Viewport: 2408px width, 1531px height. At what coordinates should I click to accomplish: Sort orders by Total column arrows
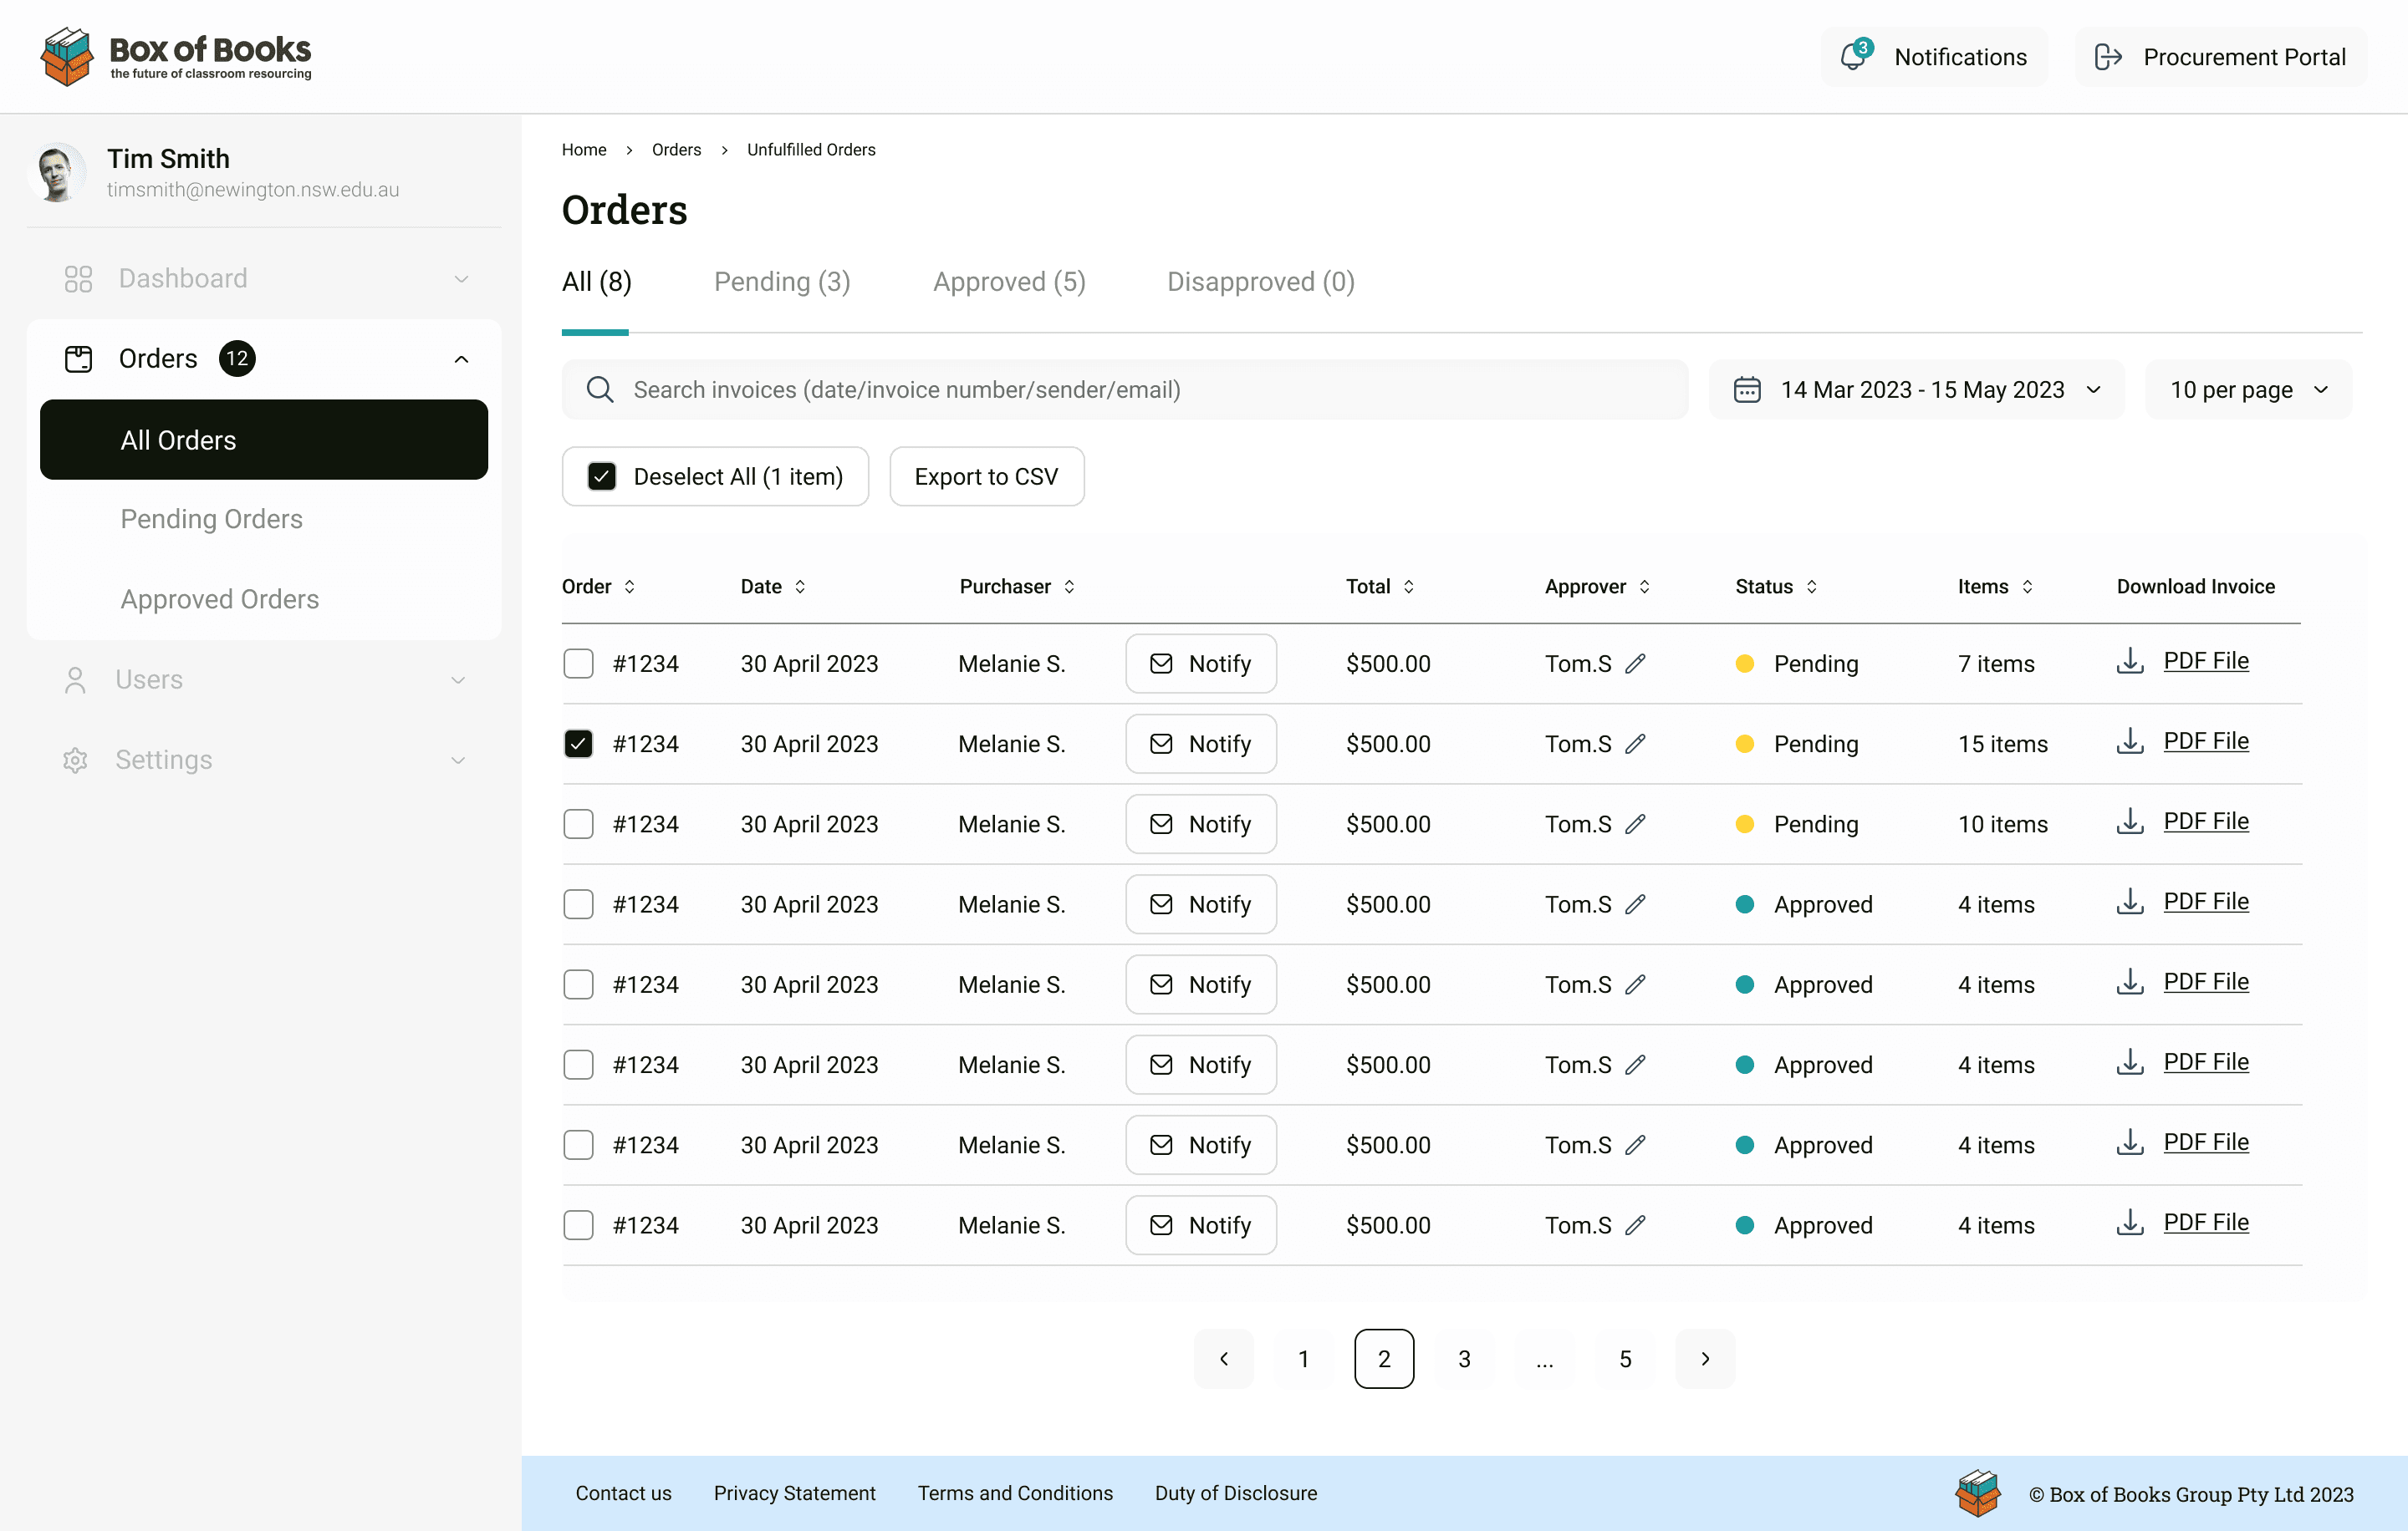click(x=1409, y=587)
